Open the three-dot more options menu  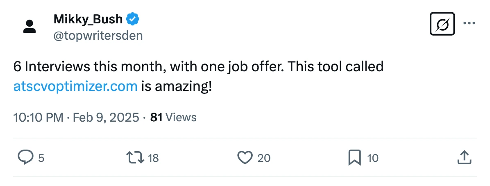pos(469,23)
